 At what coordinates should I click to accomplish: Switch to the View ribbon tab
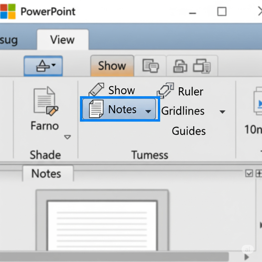[62, 40]
